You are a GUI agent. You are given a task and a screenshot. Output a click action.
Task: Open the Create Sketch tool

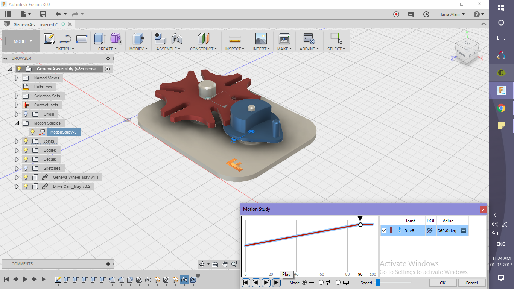(49, 39)
